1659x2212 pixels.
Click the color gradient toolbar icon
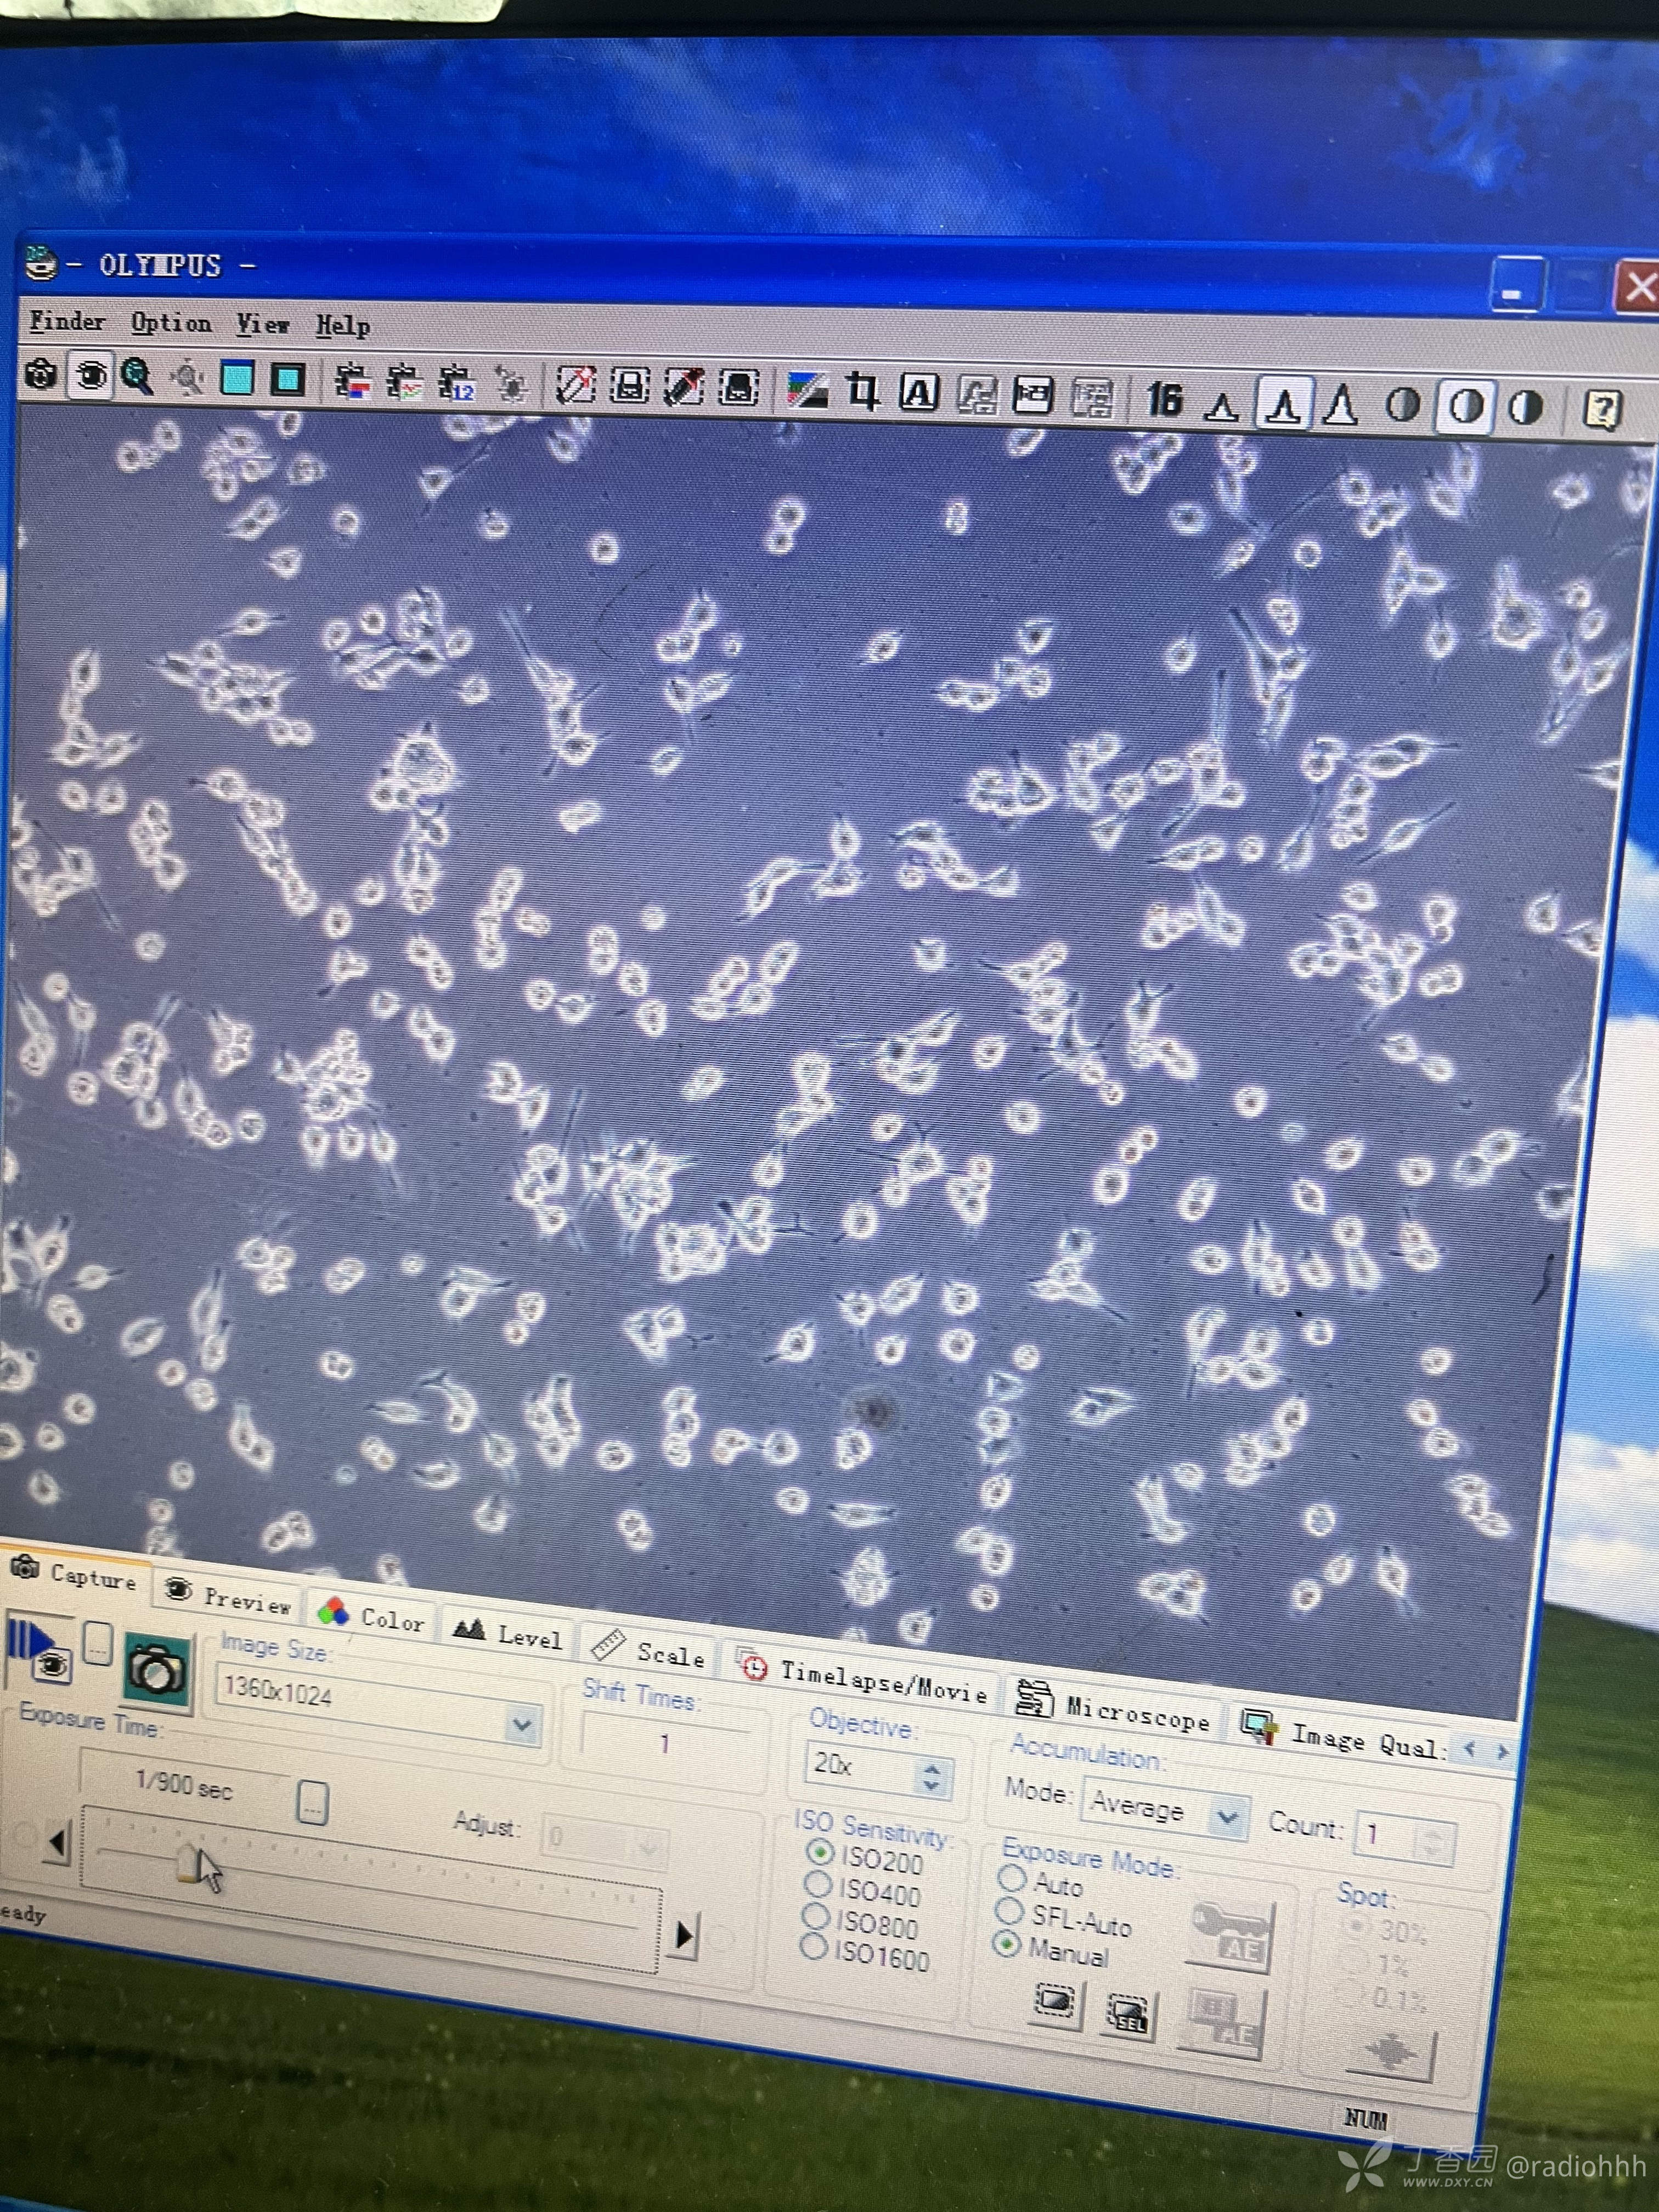click(807, 390)
